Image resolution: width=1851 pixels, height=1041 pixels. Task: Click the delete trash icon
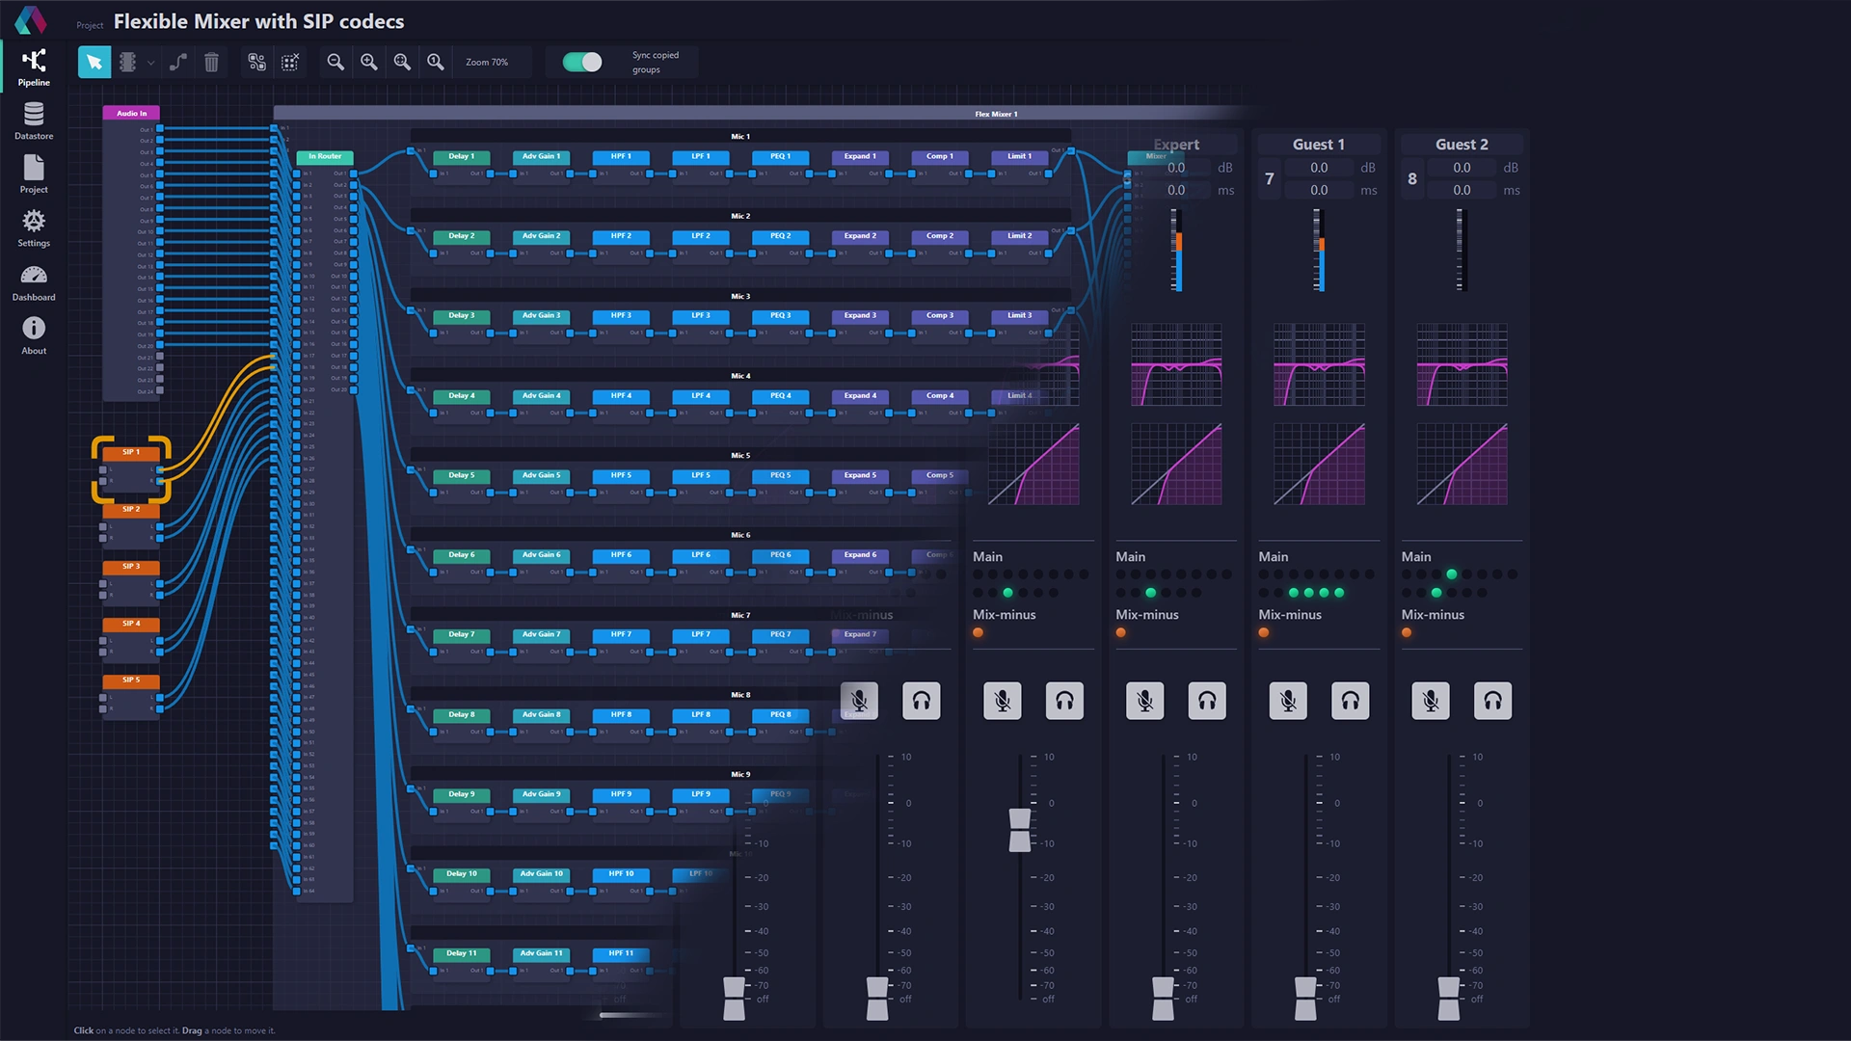point(211,63)
